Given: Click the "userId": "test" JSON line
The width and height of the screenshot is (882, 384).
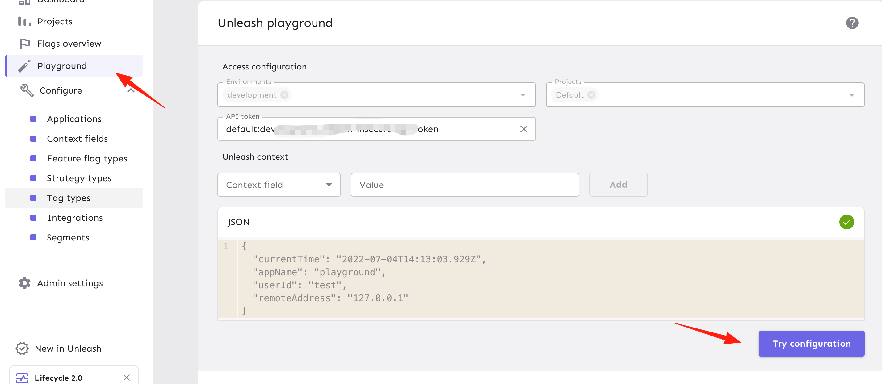Looking at the screenshot, I should [300, 285].
